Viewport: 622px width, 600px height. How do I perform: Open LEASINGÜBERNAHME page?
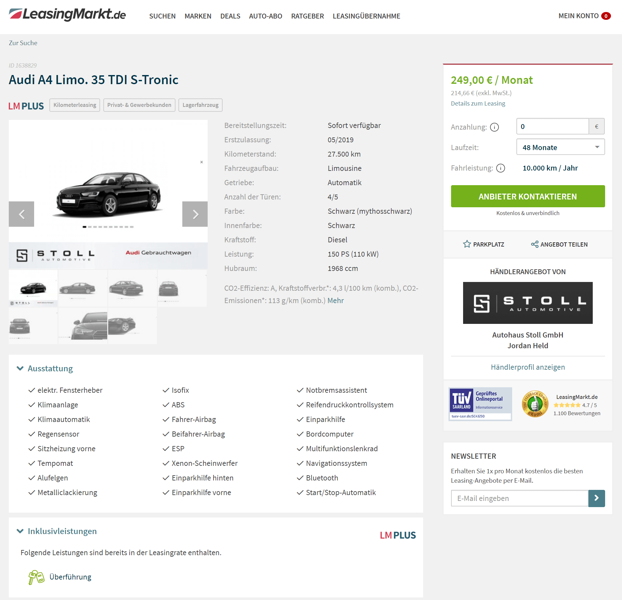(366, 16)
